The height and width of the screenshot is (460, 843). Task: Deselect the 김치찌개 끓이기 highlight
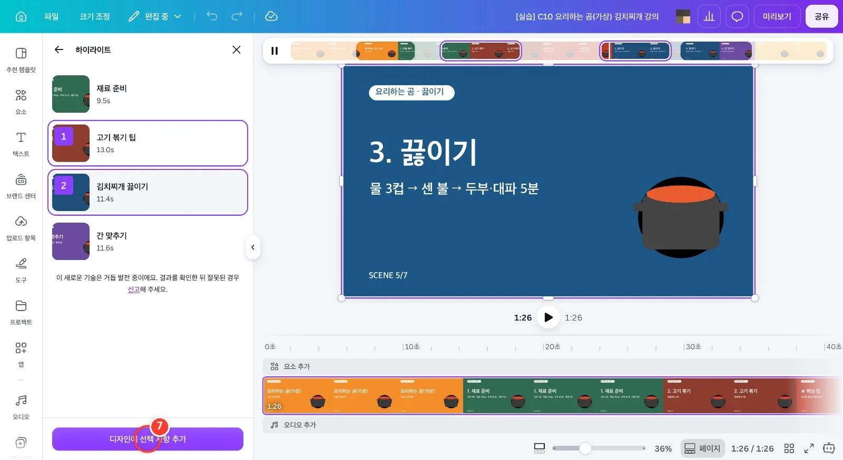[x=148, y=192]
